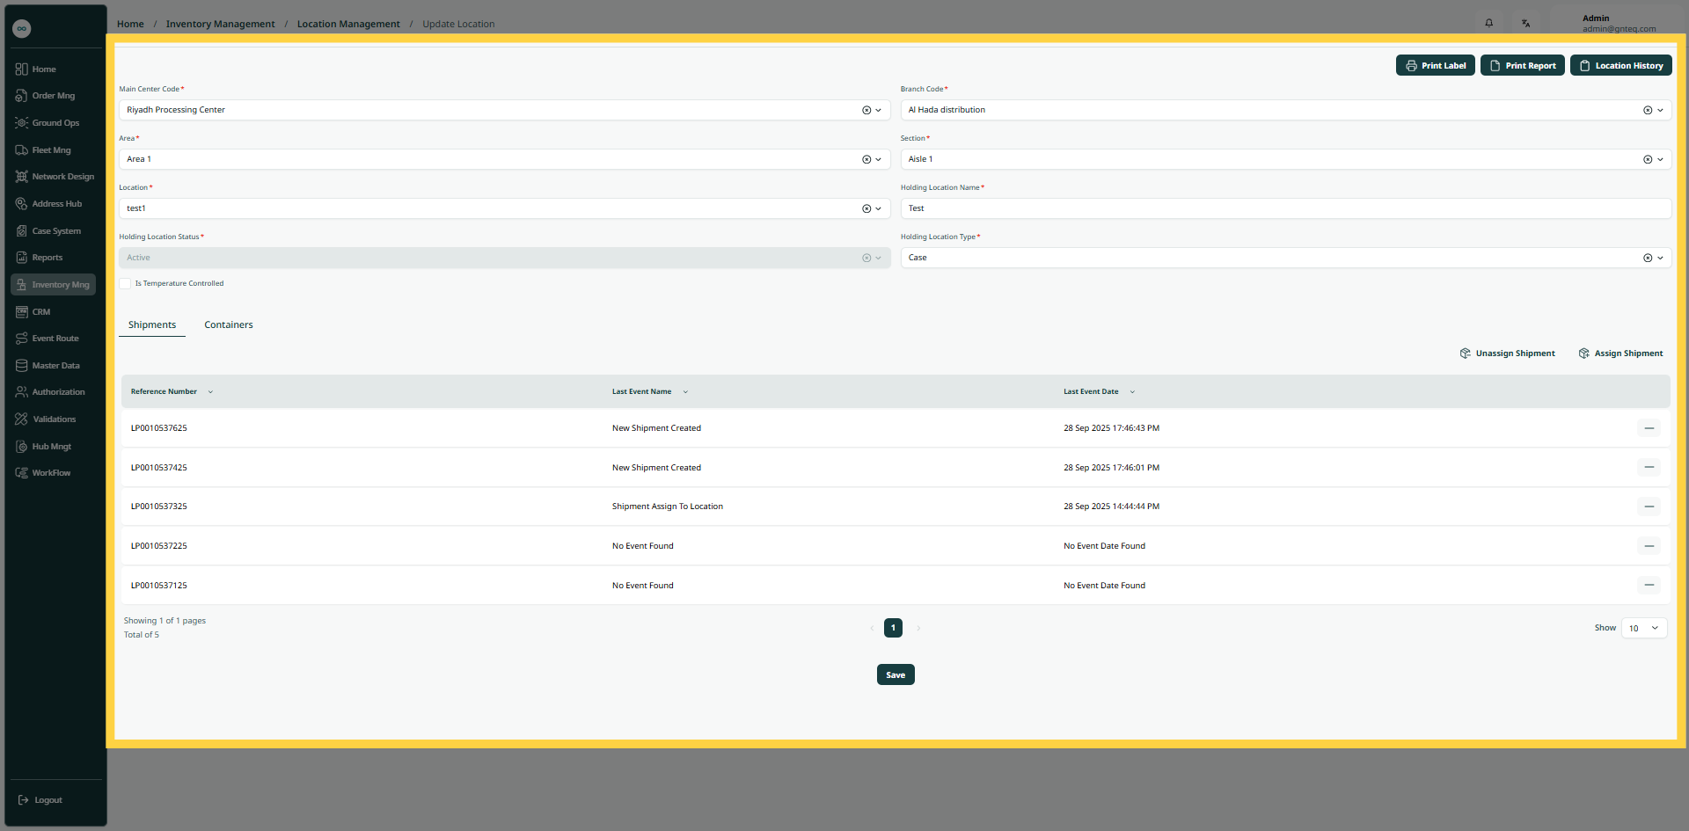
Task: Open the Show rows per page dropdown
Action: coord(1643,628)
